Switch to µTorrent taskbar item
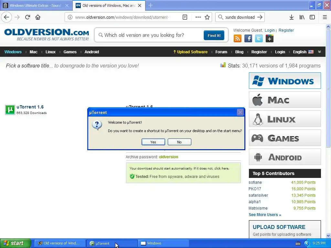The width and height of the screenshot is (331, 248). pyautogui.click(x=112, y=243)
